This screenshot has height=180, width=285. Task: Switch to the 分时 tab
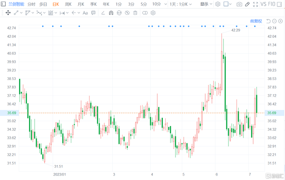click(31, 4)
